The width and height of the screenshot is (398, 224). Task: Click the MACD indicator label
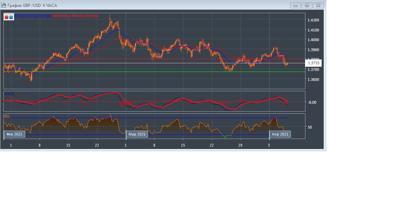(x=9, y=94)
